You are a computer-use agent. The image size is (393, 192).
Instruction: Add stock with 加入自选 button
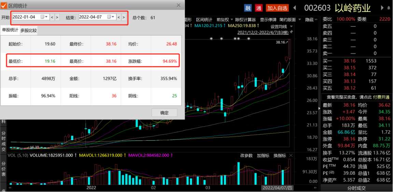(278, 8)
